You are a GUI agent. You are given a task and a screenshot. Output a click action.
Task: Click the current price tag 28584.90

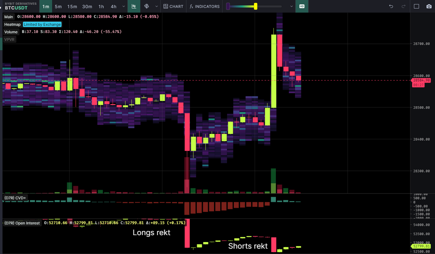click(420, 80)
